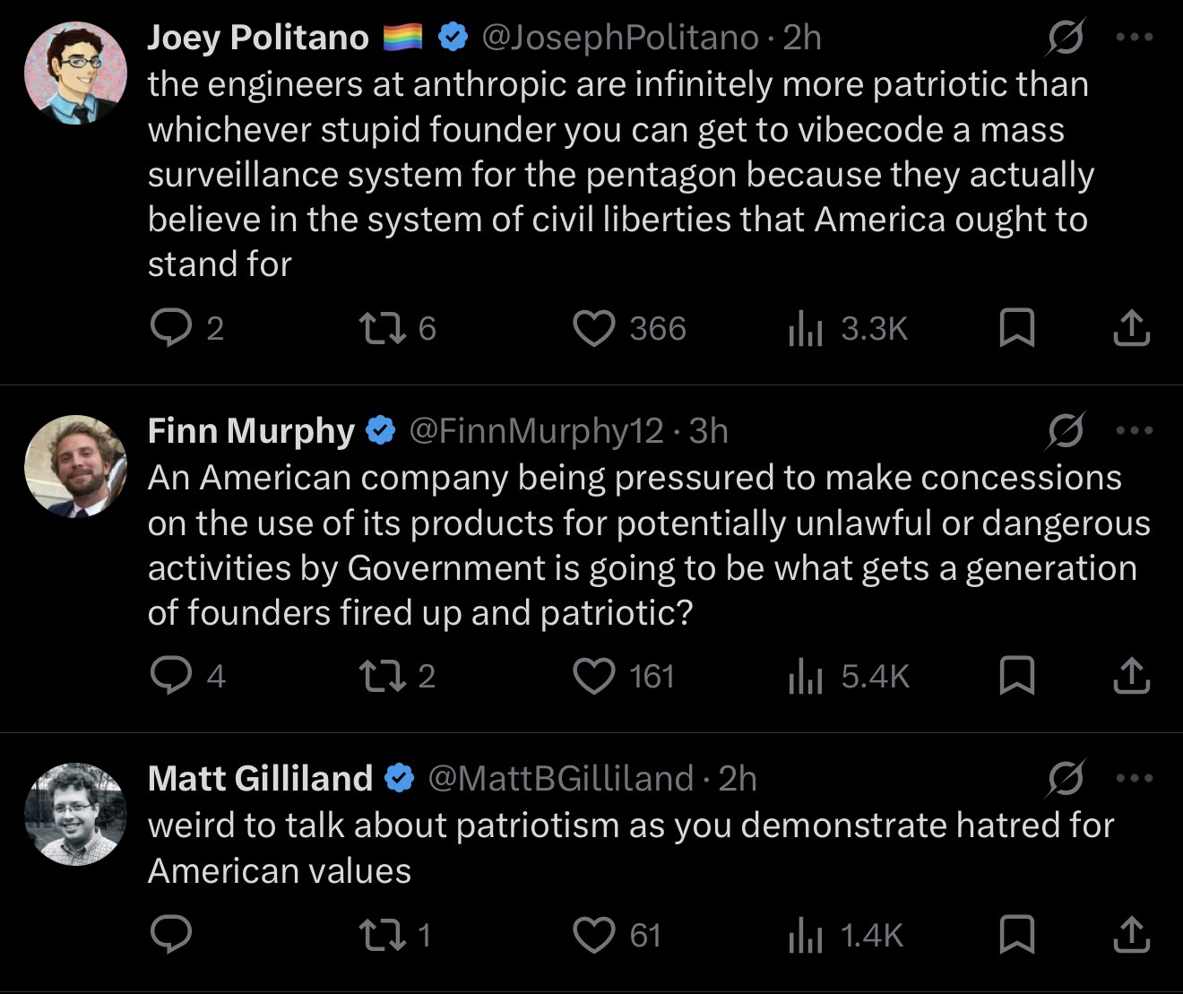The image size is (1183, 994).
Task: Share Matt Gilliland's tweet
Action: coord(1131,936)
